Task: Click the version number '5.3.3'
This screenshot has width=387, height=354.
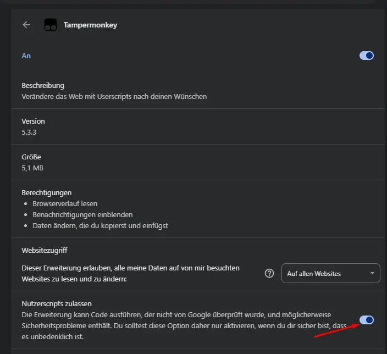Action: [x=29, y=132]
